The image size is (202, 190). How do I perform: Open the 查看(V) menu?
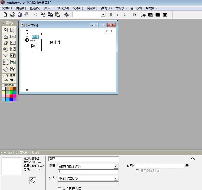[x=35, y=8]
